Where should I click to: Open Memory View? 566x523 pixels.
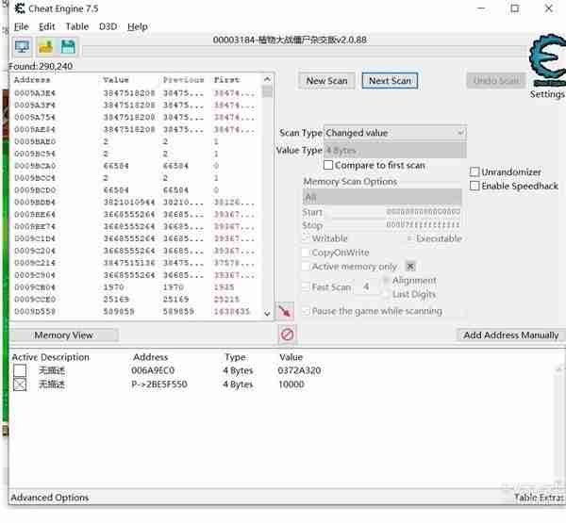(x=63, y=335)
